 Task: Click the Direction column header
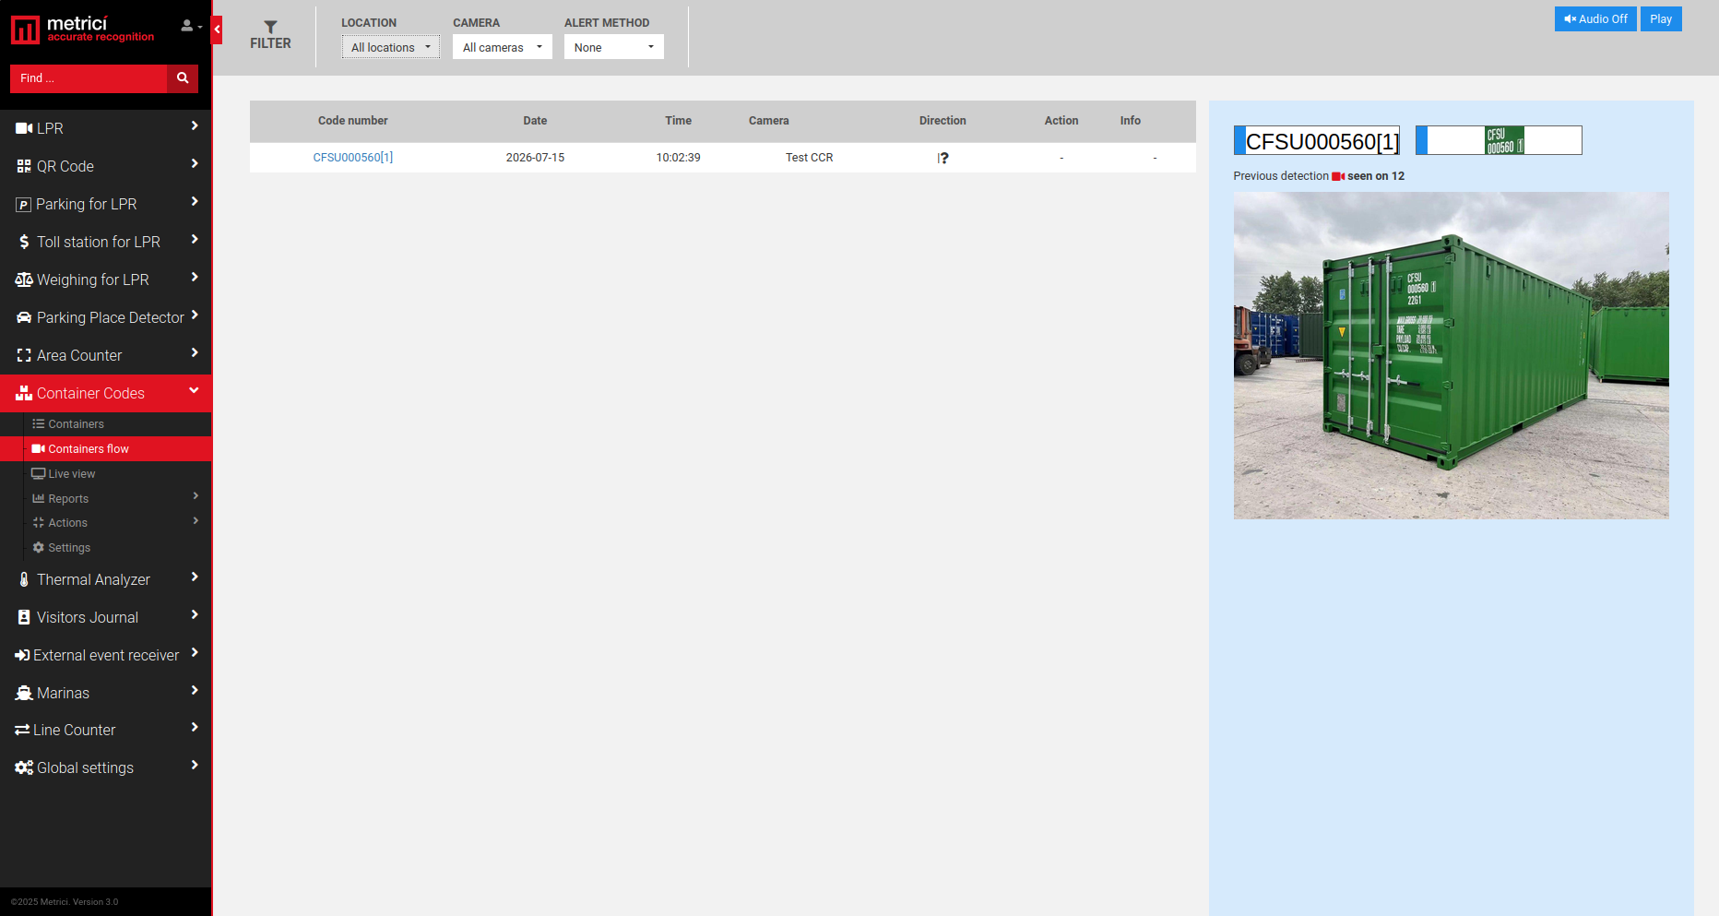[942, 121]
